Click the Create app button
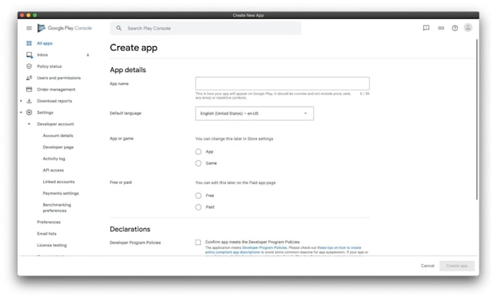491x295 pixels. click(x=457, y=265)
